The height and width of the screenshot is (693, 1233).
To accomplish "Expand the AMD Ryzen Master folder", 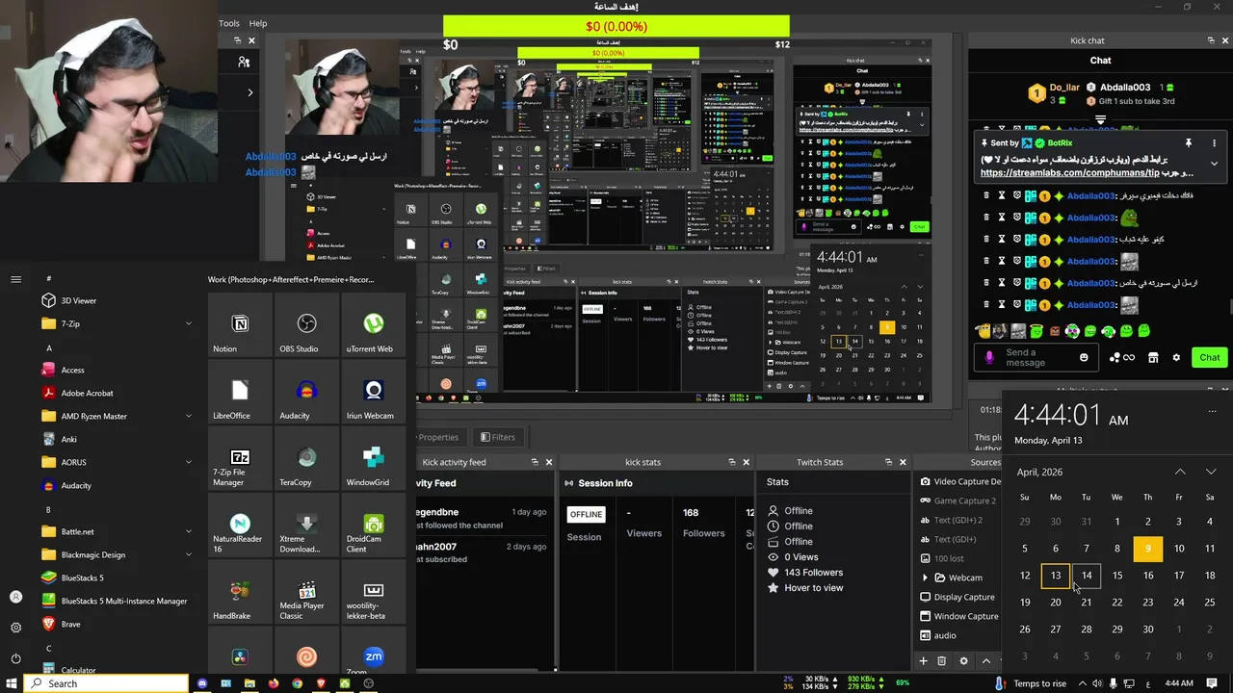I will (189, 416).
